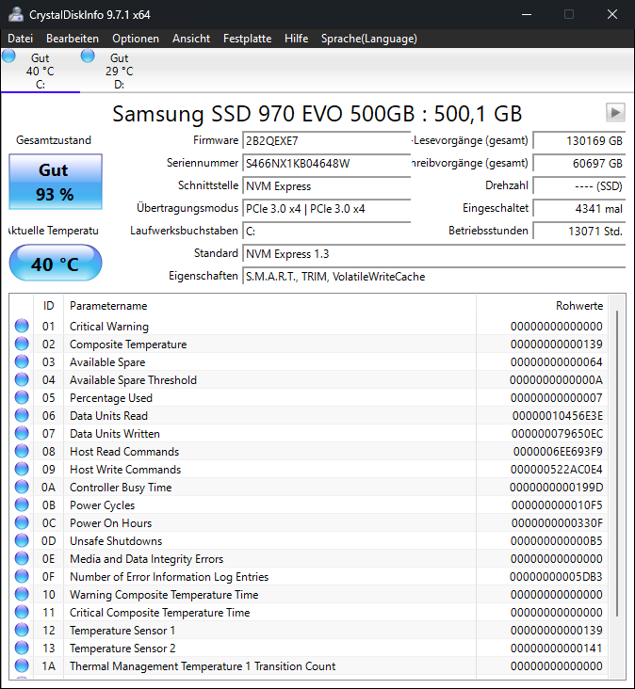Select the C: drive tab
This screenshot has width=635, height=689.
click(x=40, y=71)
